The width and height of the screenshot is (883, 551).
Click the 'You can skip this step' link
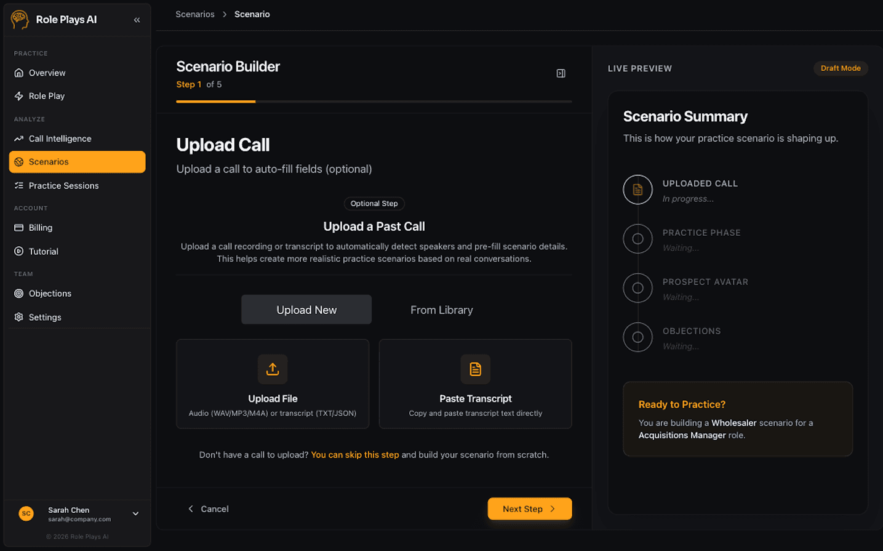(x=355, y=454)
